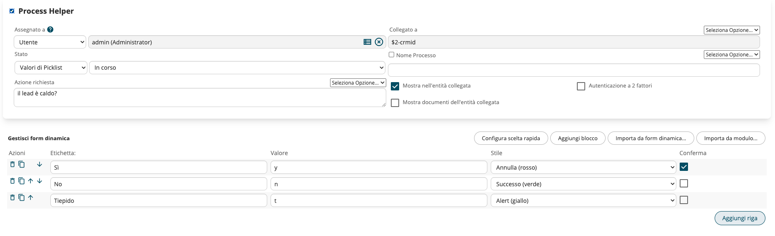Open the Annulla (rosso) style dropdown
This screenshot has width=775, height=236.
(x=583, y=167)
